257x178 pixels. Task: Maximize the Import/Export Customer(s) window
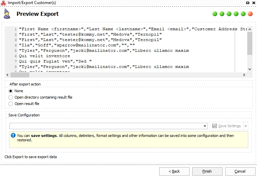248,3
